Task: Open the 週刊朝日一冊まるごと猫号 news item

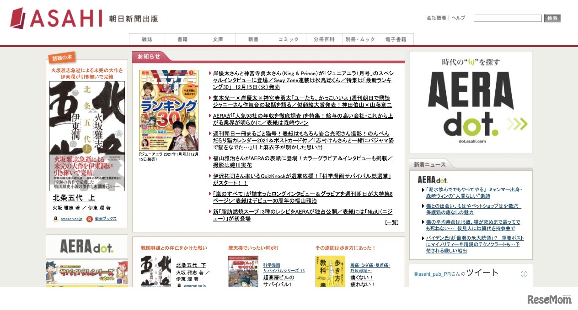Action: [303, 141]
